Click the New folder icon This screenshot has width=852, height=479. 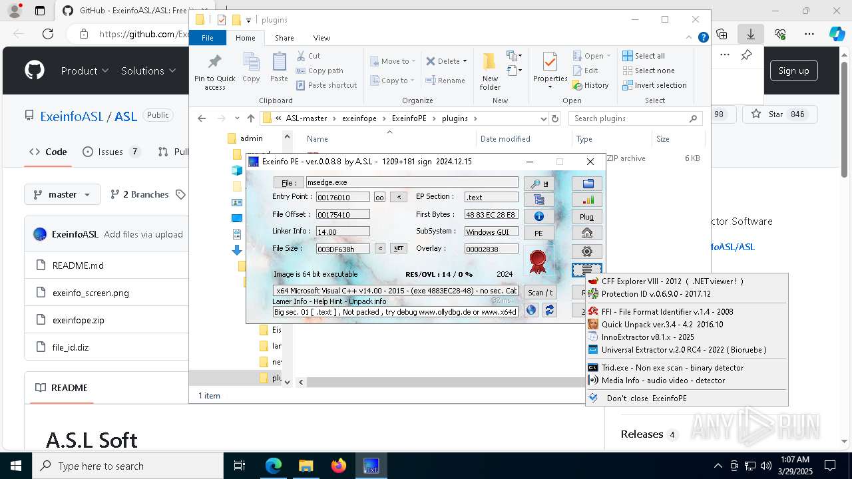490,72
